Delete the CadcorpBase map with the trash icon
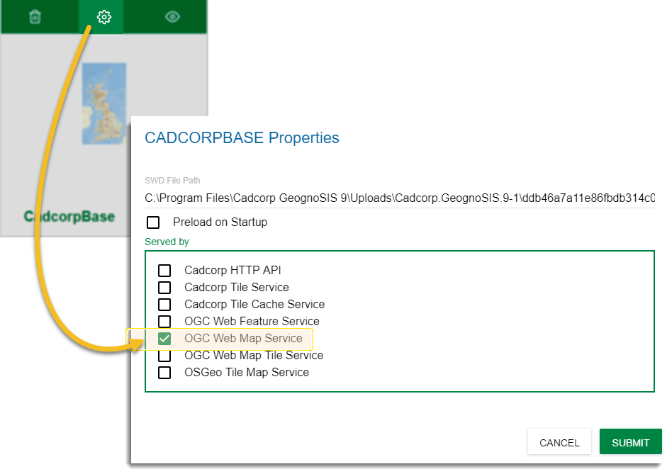The width and height of the screenshot is (667, 474). point(34,16)
